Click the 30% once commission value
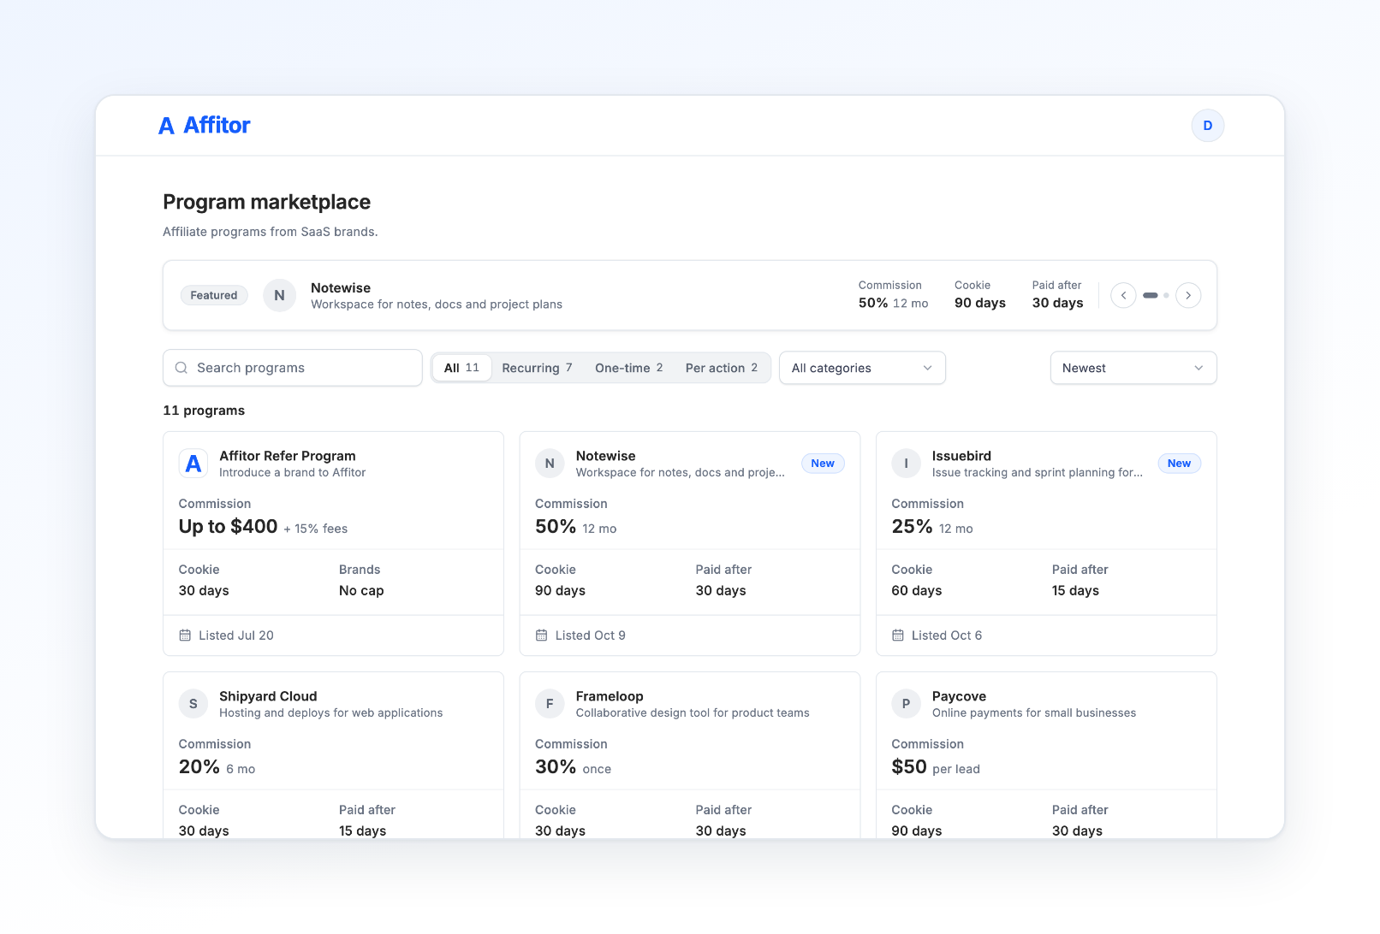This screenshot has width=1380, height=934. [573, 767]
